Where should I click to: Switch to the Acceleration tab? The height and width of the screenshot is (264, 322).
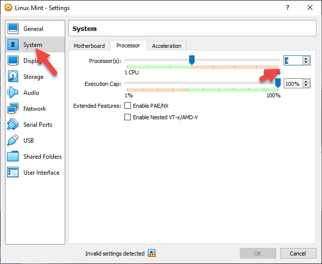pyautogui.click(x=167, y=46)
